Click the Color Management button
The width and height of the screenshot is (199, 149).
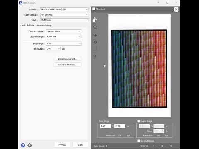point(67,59)
